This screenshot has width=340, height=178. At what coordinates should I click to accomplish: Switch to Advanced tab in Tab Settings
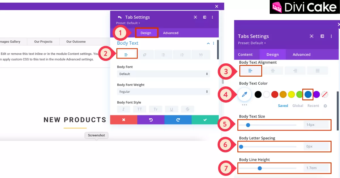coord(171,33)
